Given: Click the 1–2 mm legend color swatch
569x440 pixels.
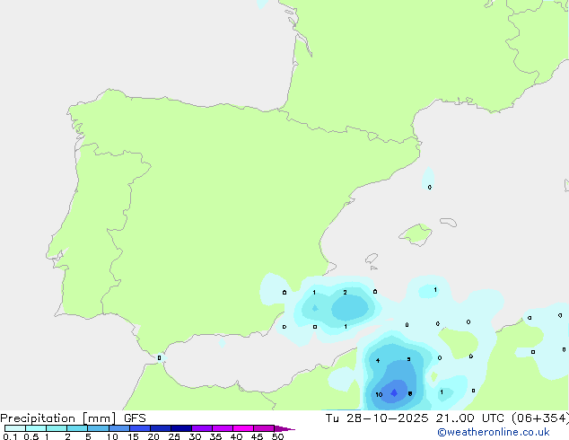Looking at the screenshot, I should click(57, 428).
